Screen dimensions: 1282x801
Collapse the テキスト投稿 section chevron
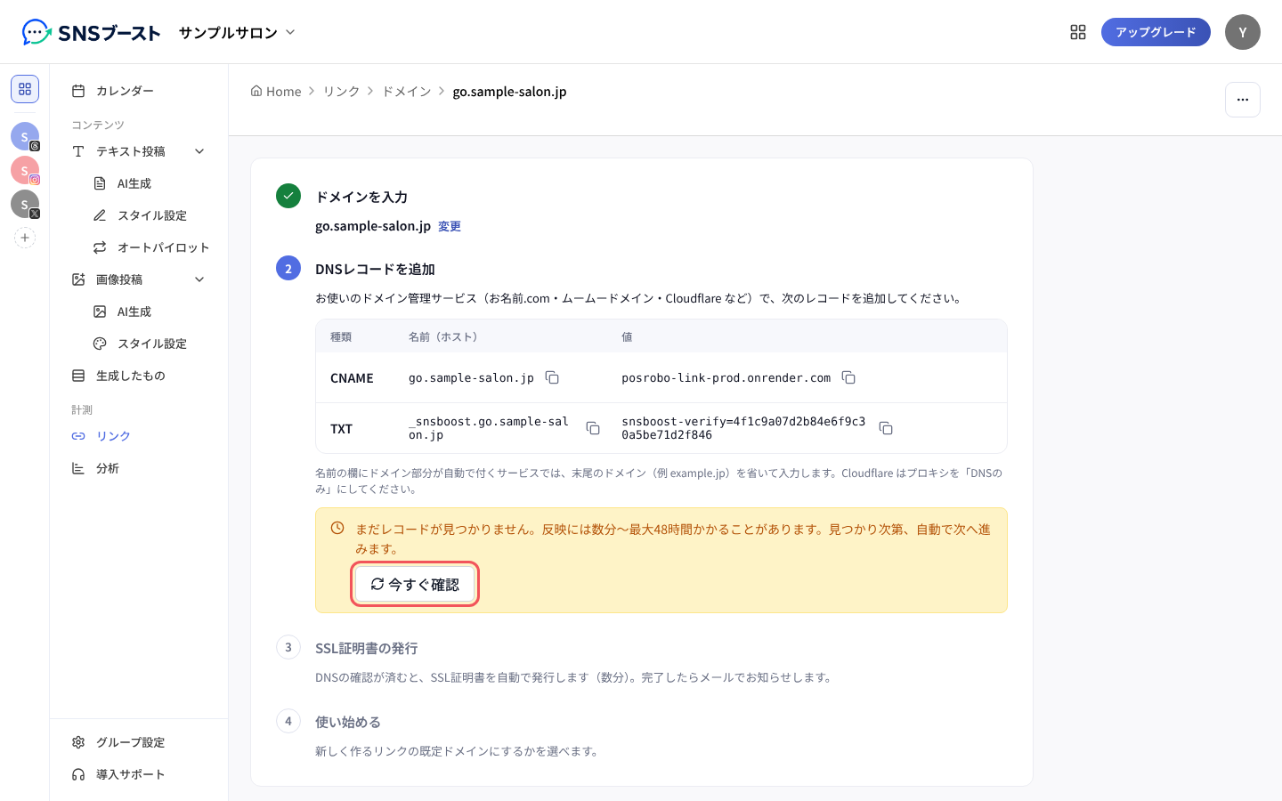point(199,151)
